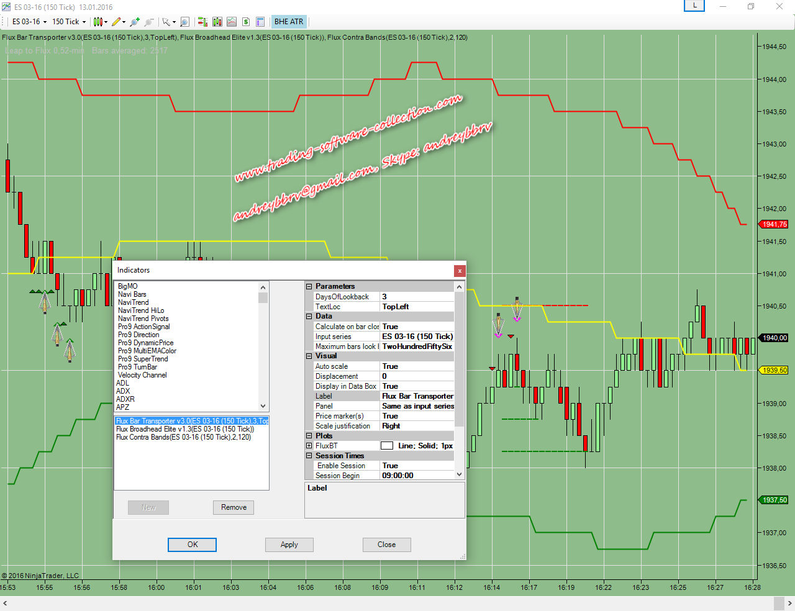Open the Indicators candlestick toolbar icon
This screenshot has height=611, width=795.
click(x=217, y=22)
